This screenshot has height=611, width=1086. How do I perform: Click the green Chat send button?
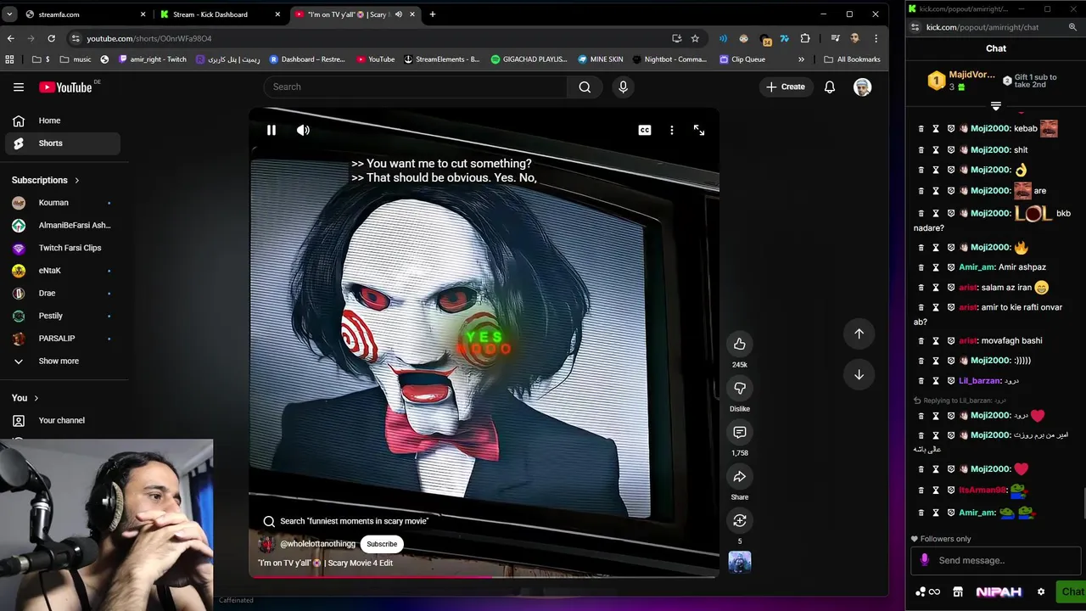1072,591
